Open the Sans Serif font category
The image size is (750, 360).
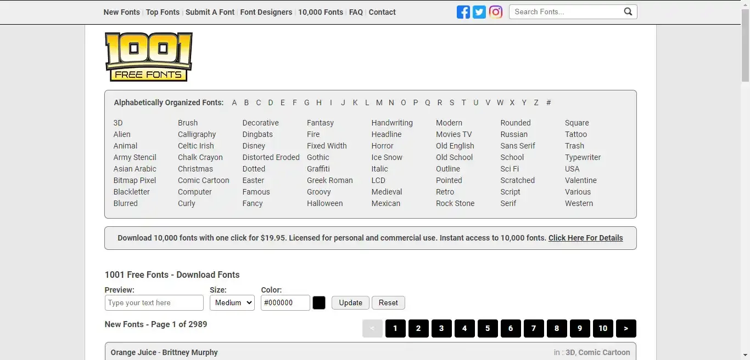pyautogui.click(x=518, y=146)
